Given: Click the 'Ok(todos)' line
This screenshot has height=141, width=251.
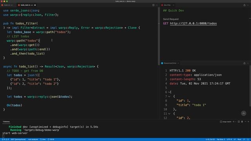Looking at the screenshot, I should (x=15, y=105).
